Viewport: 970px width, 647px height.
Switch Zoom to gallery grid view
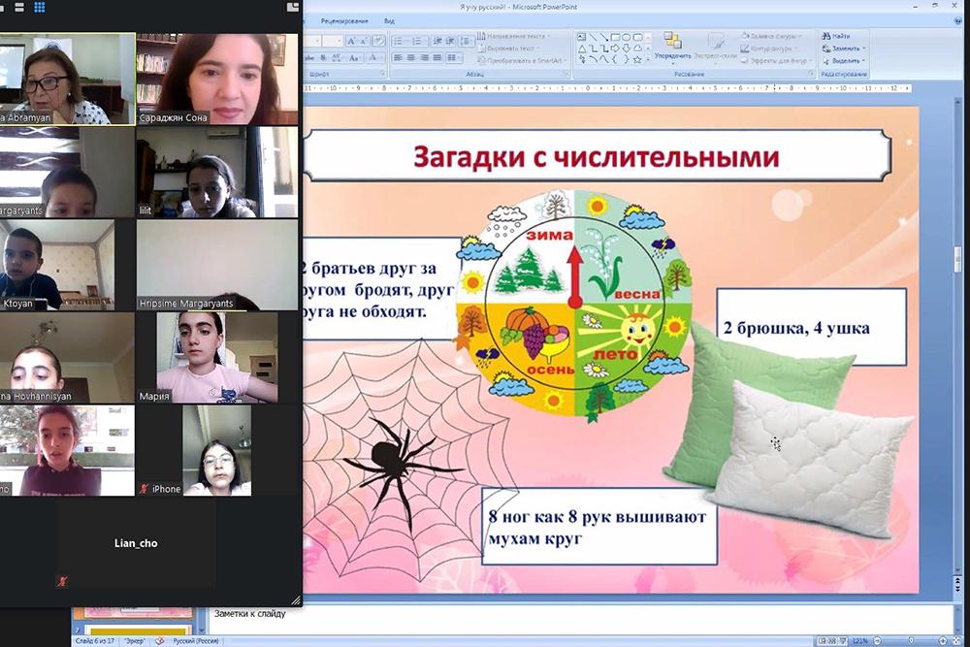pos(40,8)
